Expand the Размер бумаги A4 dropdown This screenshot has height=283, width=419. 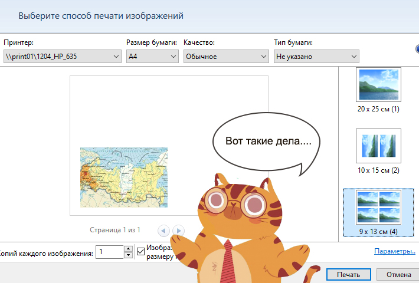tap(152, 57)
